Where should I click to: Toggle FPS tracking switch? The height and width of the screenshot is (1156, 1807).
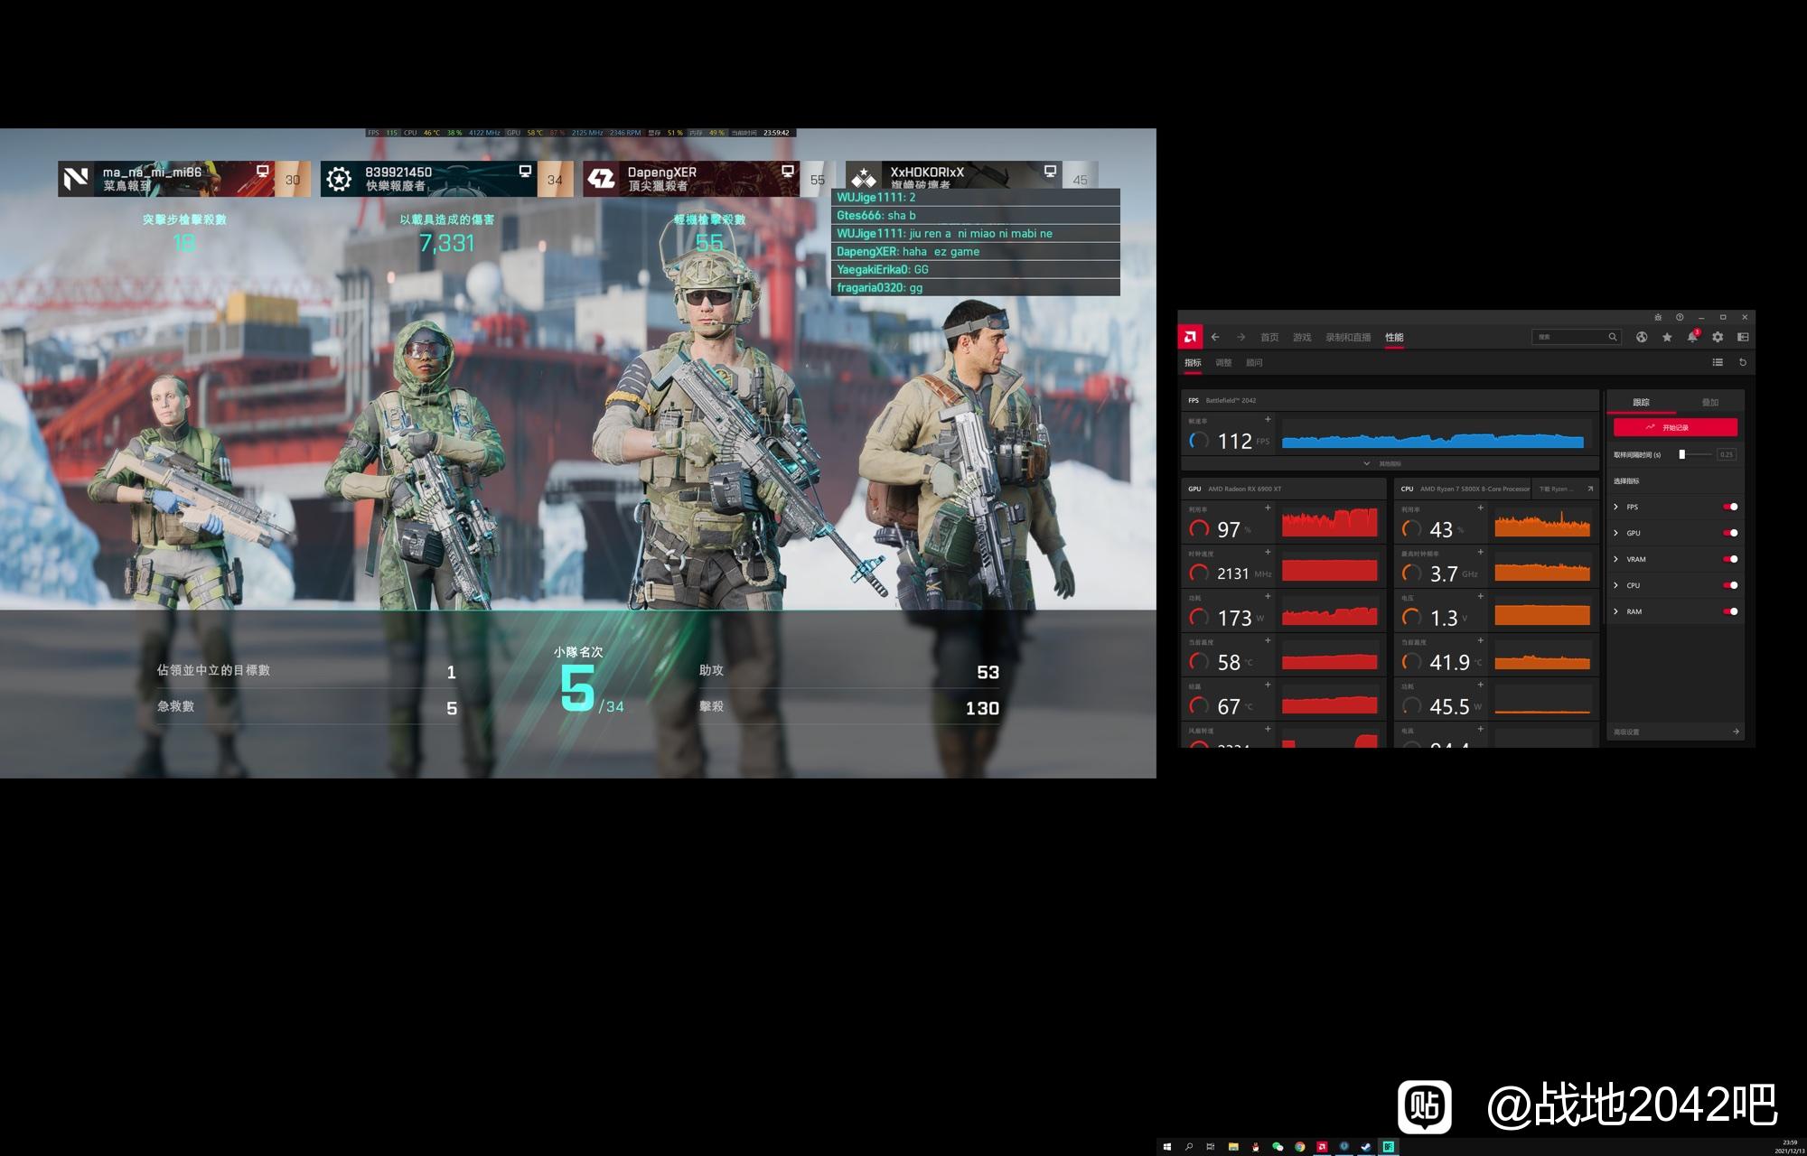pyautogui.click(x=1730, y=507)
